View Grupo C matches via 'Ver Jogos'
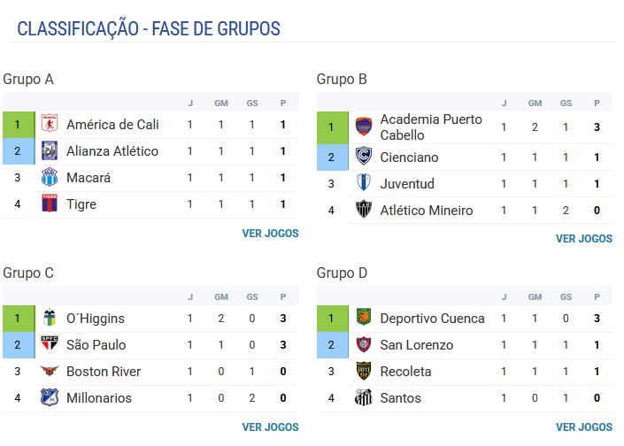This screenshot has height=446, width=624. [x=270, y=427]
